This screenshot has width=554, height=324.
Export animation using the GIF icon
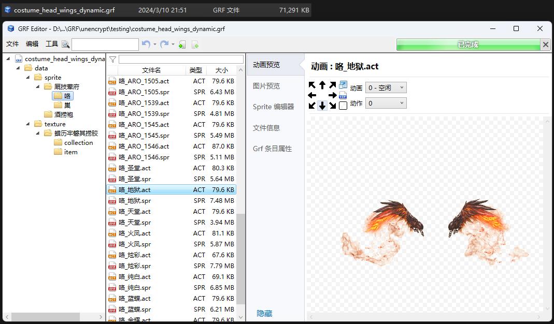click(343, 95)
